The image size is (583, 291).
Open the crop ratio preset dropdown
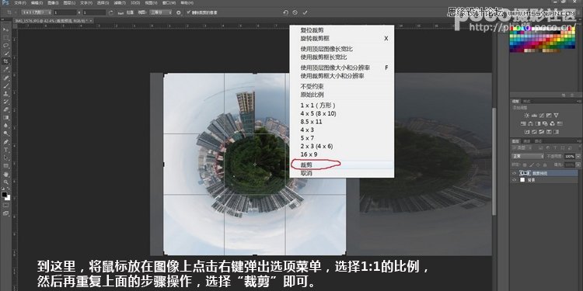click(x=36, y=12)
